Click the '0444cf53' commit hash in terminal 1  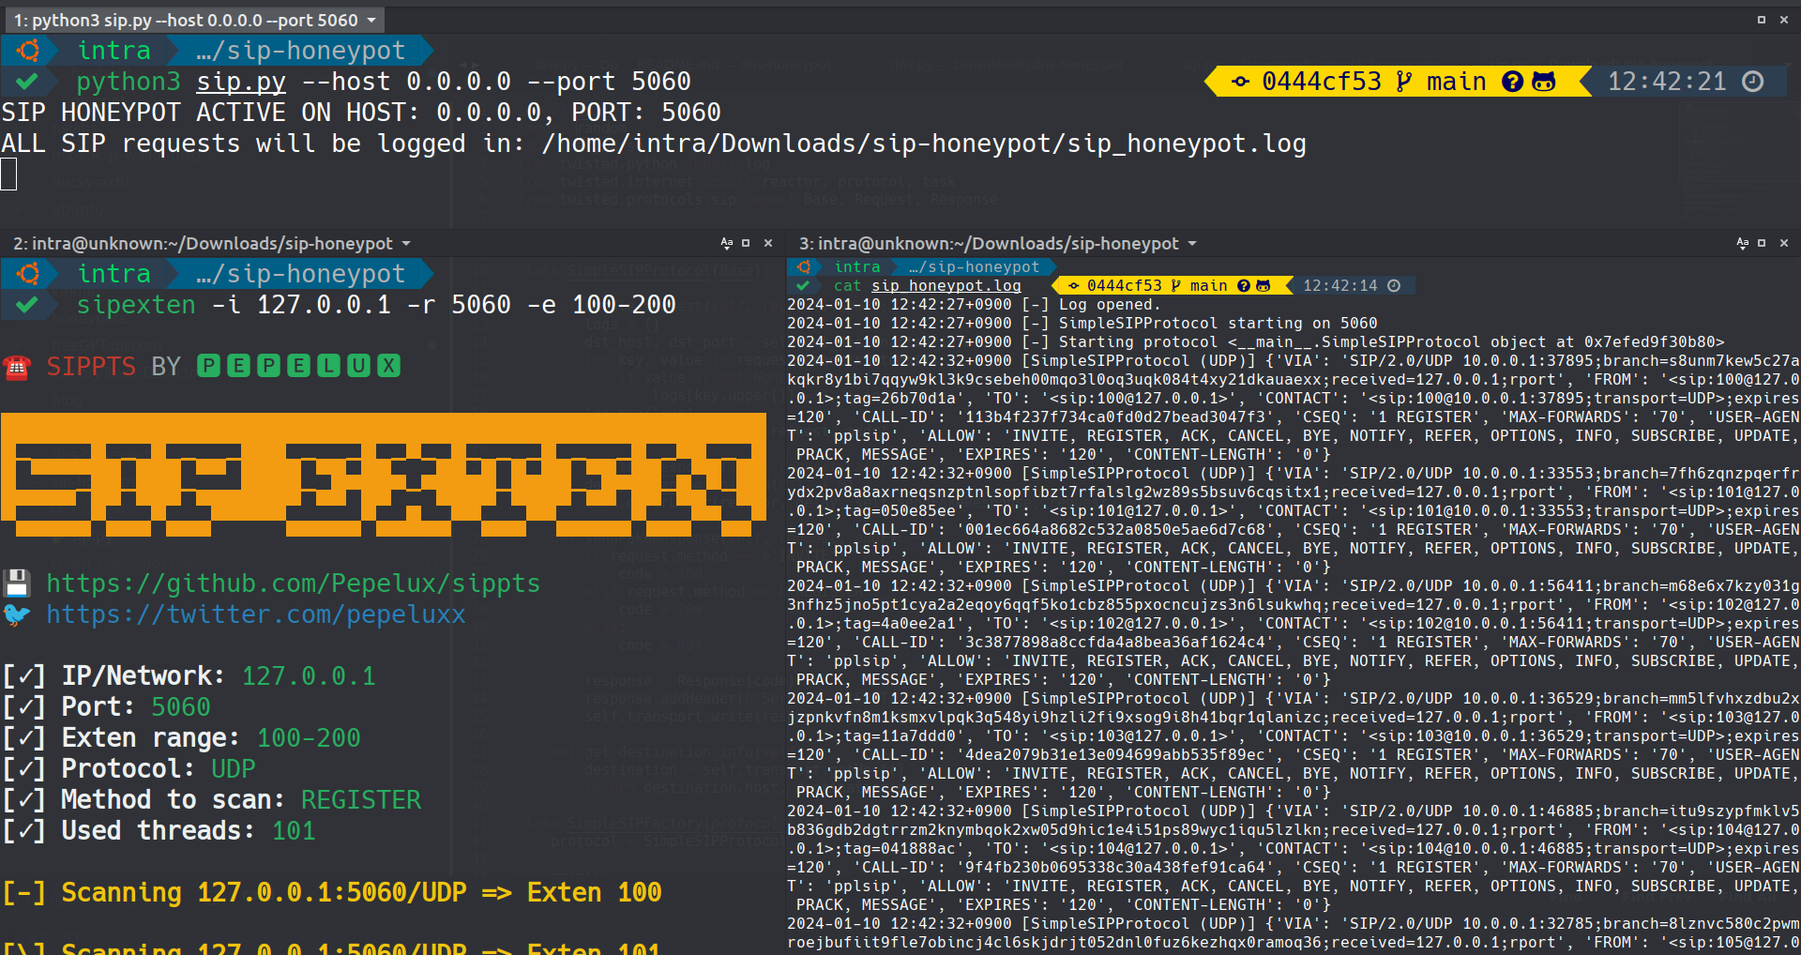click(1322, 82)
